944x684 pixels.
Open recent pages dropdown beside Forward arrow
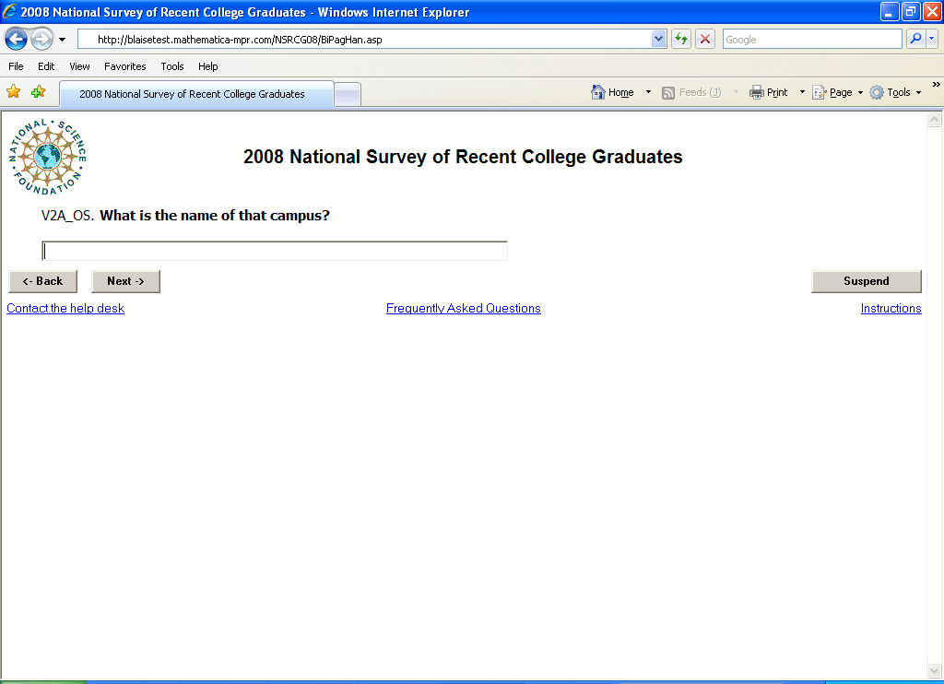[62, 40]
